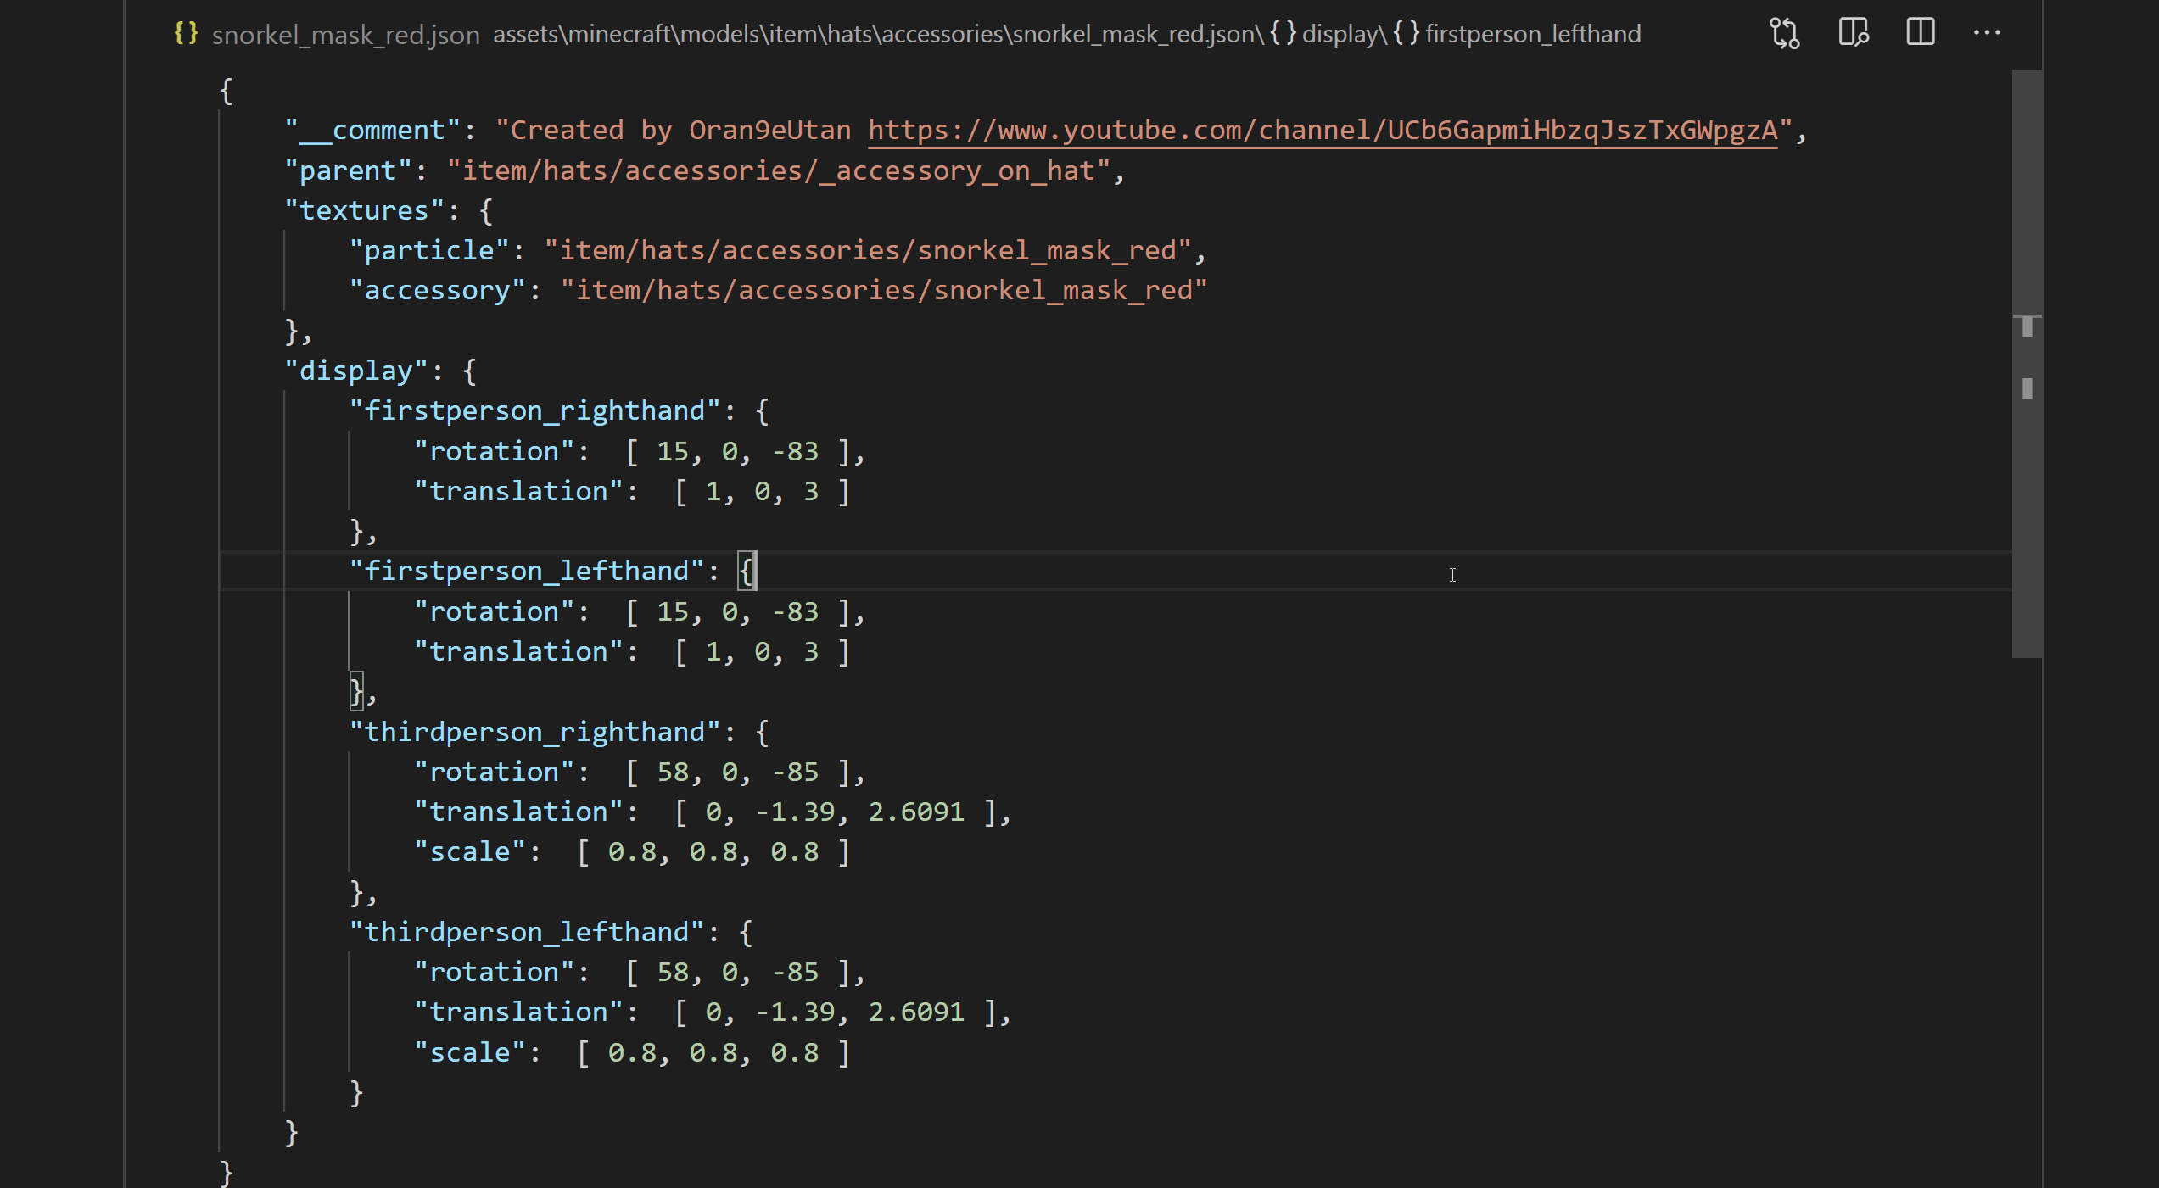Open the assets path breadcrumb segment
This screenshot has width=2159, height=1188.
click(x=526, y=34)
